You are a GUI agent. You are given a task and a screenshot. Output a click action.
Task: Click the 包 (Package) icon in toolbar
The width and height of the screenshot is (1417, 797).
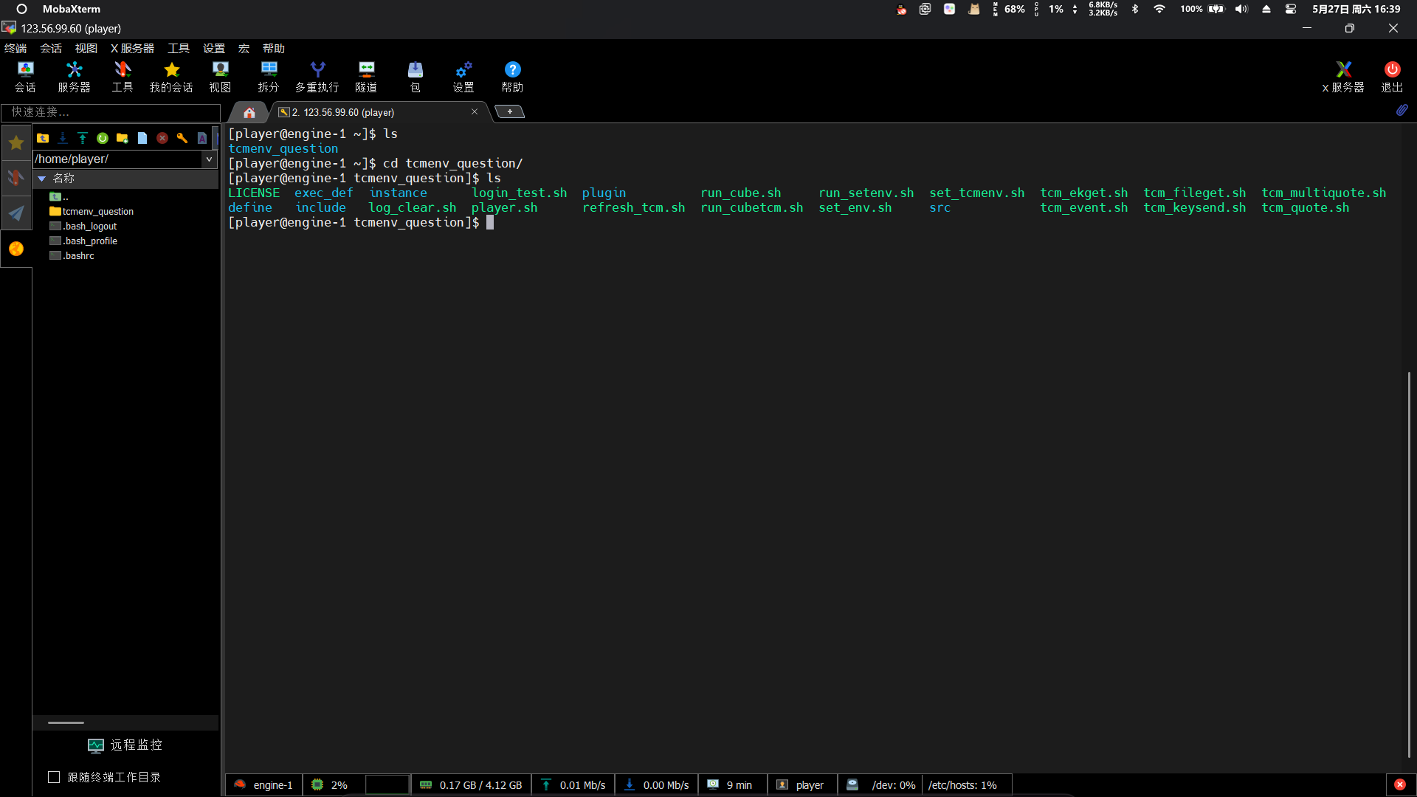416,76
